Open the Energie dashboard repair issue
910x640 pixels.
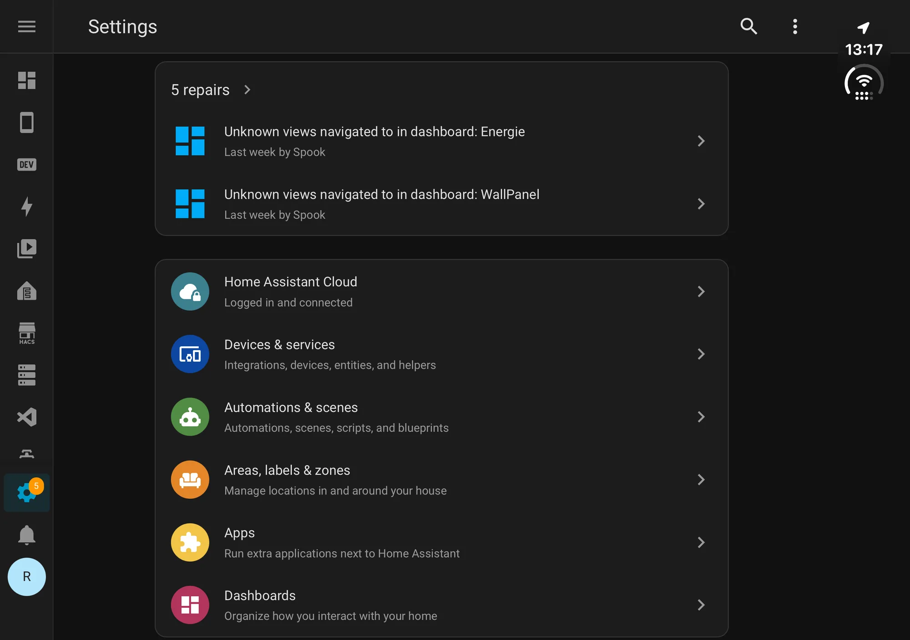click(x=441, y=141)
